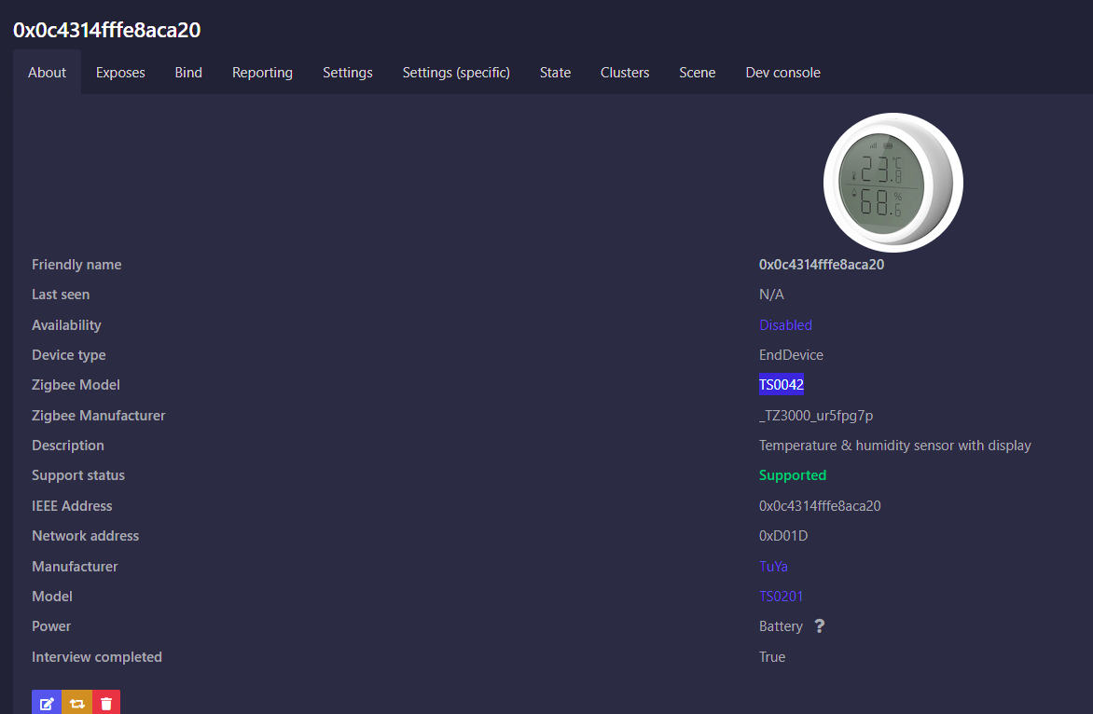Click the Temperature & humidity sensor description
This screenshot has width=1093, height=714.
(x=895, y=446)
